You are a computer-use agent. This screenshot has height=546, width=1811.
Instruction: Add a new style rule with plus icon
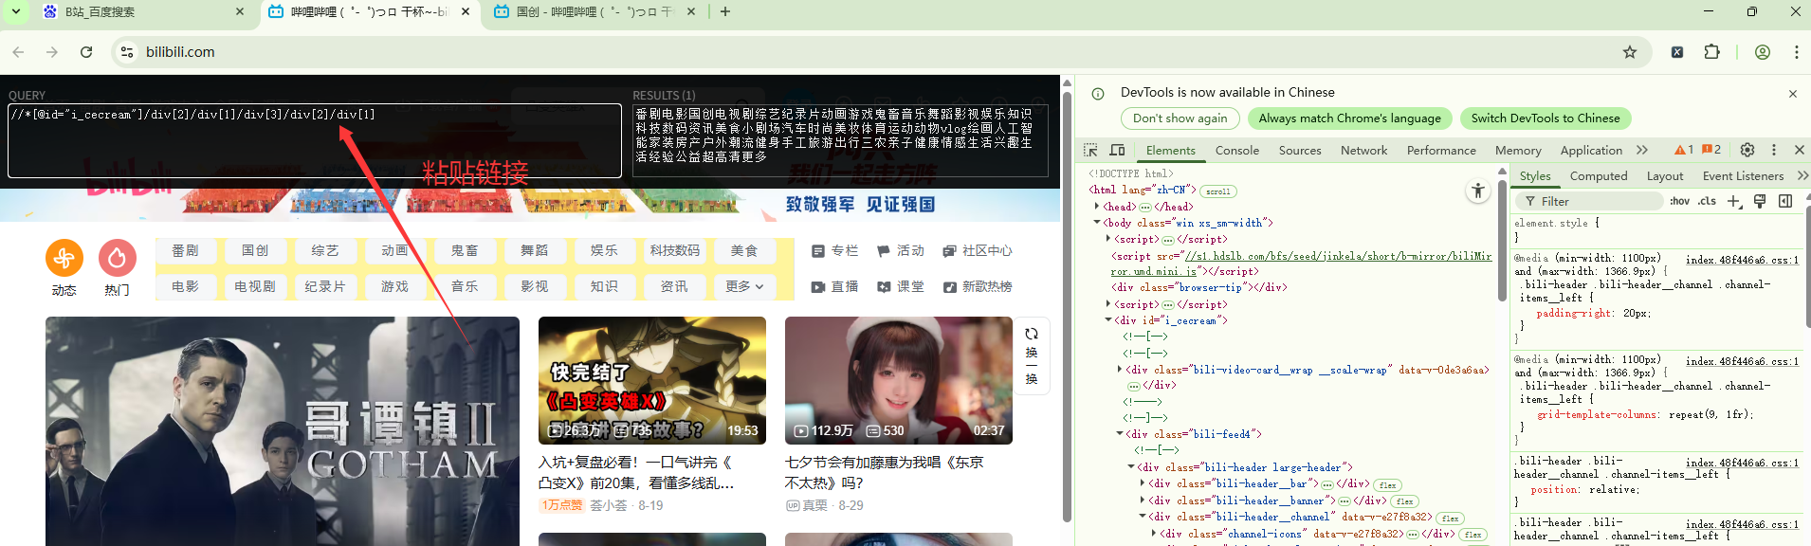1734,201
